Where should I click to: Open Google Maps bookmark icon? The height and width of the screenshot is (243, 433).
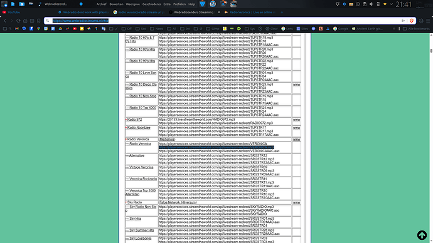tap(38, 29)
